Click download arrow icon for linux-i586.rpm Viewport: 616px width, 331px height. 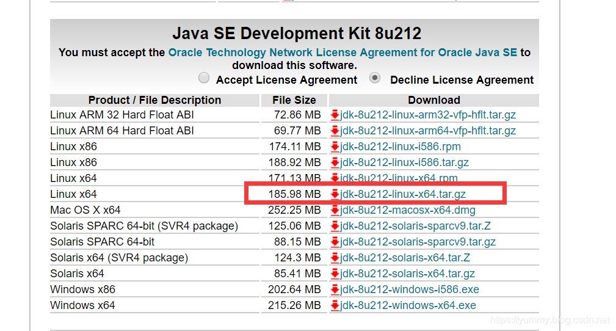pos(335,147)
